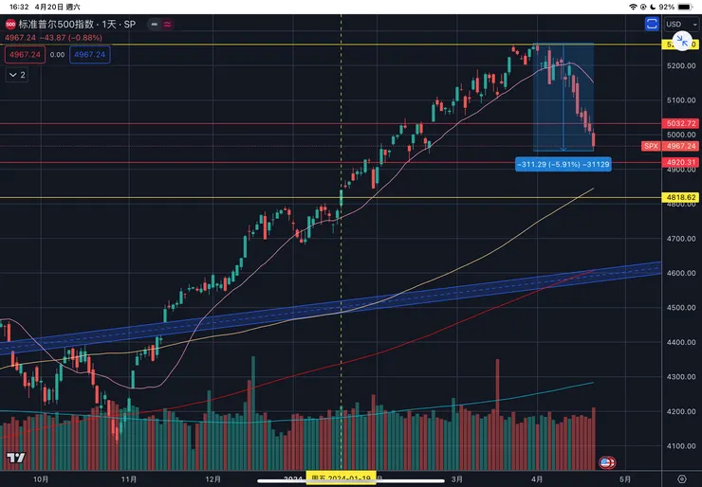The image size is (702, 487).
Task: Click the US flag event marker
Action: pos(607,462)
